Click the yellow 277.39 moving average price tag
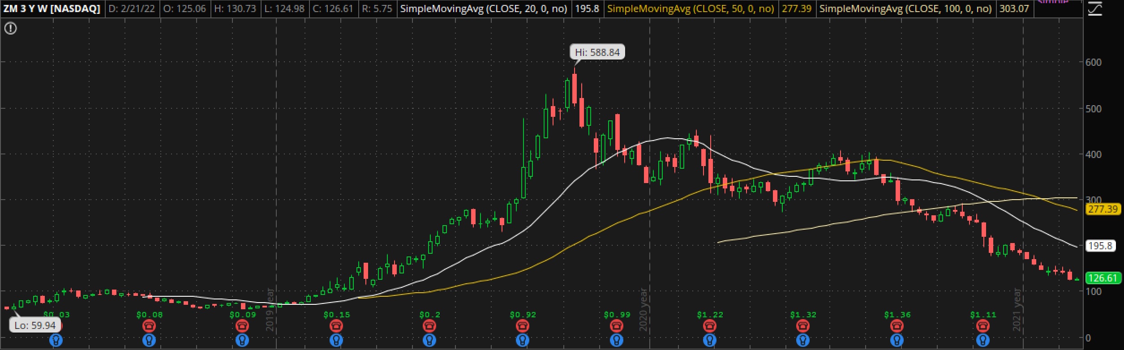The height and width of the screenshot is (350, 1124). (1103, 209)
